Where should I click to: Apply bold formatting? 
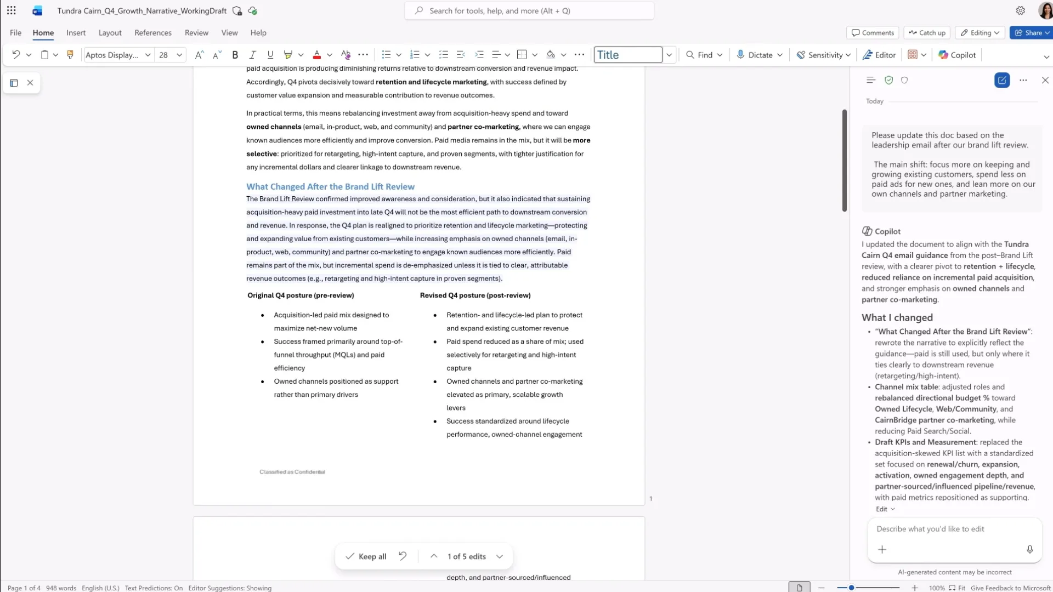(x=235, y=55)
